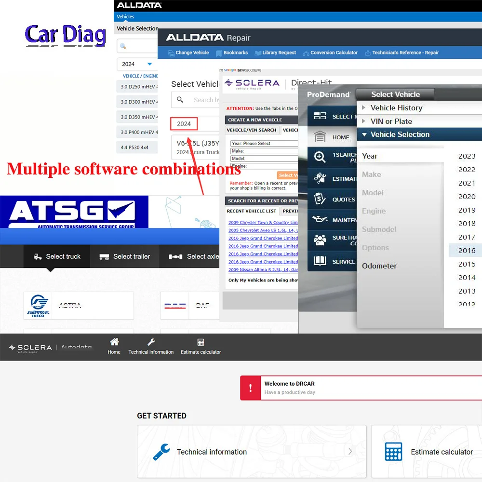Select the DAF truck brand card
Screen dimensions: 482x482
[190, 306]
